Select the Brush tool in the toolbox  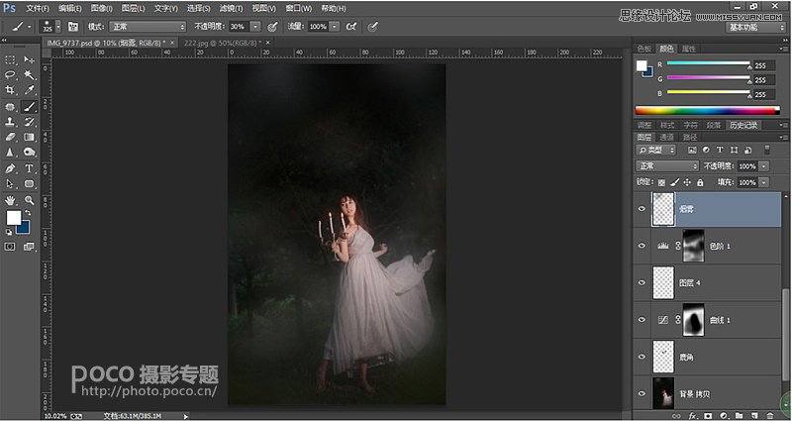[30, 107]
